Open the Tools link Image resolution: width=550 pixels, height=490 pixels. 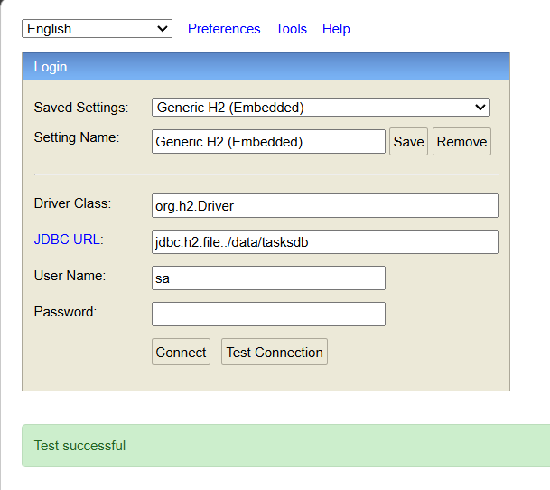[291, 29]
